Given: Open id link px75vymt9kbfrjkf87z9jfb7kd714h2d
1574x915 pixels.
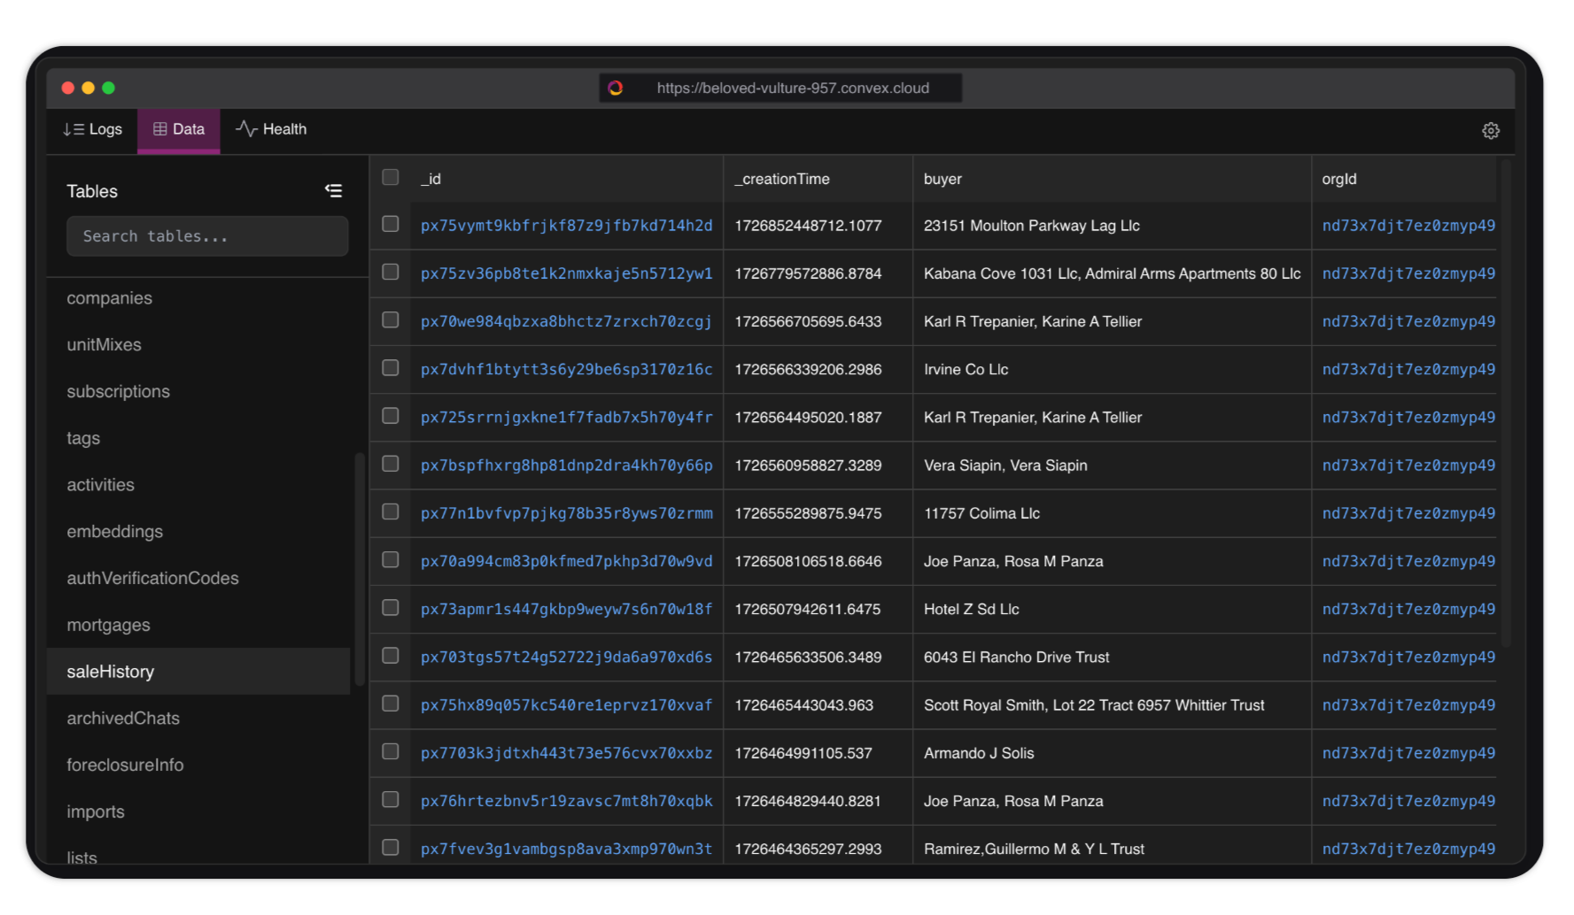Looking at the screenshot, I should pyautogui.click(x=567, y=226).
